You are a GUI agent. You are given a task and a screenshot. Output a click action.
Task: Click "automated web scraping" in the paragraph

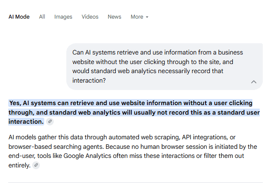click(x=144, y=137)
